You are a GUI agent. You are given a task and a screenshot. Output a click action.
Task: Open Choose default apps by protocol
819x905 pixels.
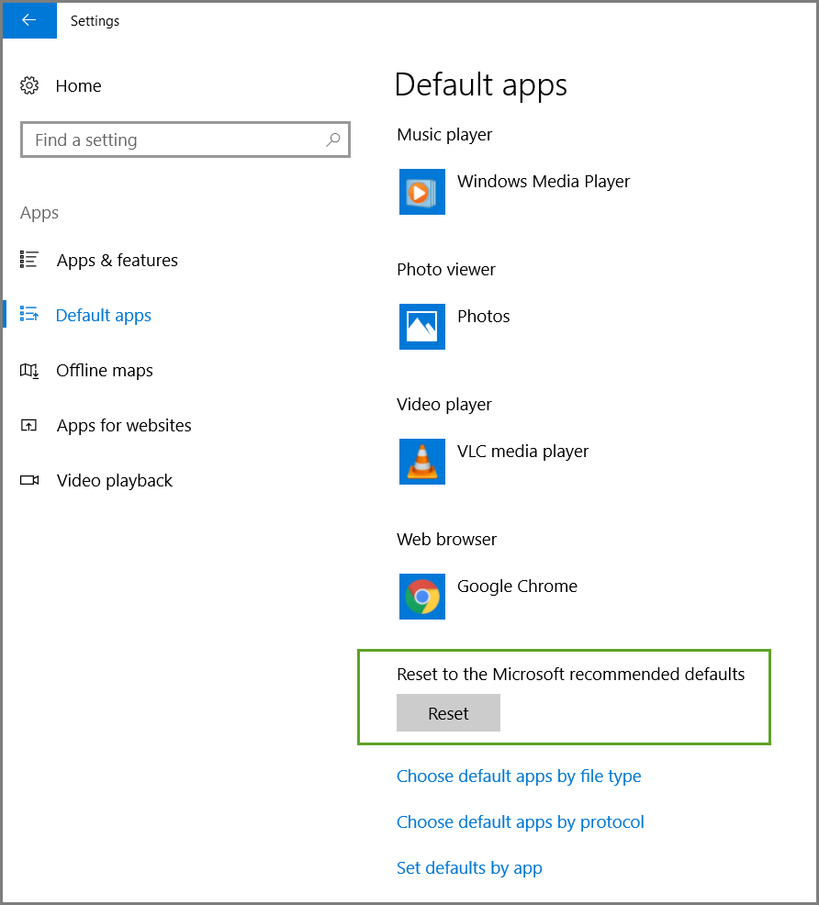(521, 822)
